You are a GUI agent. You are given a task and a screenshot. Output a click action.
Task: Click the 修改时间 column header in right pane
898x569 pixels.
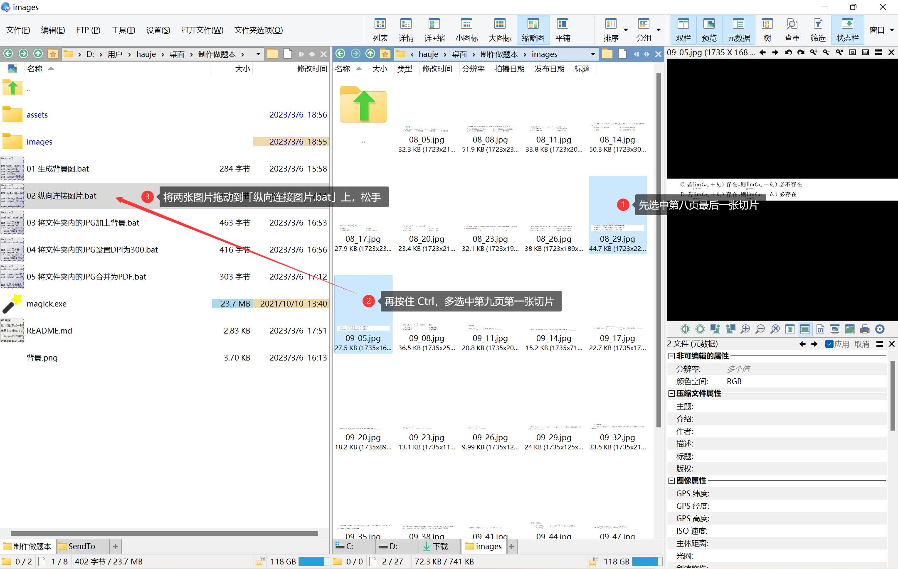pos(437,69)
